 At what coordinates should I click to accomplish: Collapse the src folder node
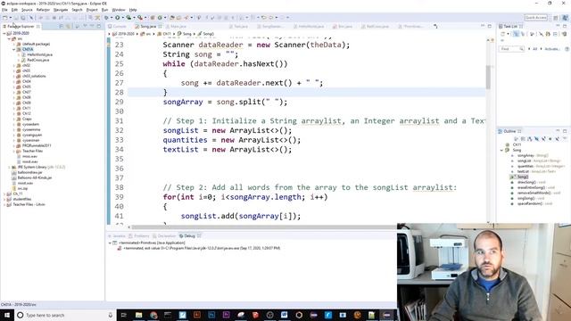(x=9, y=38)
